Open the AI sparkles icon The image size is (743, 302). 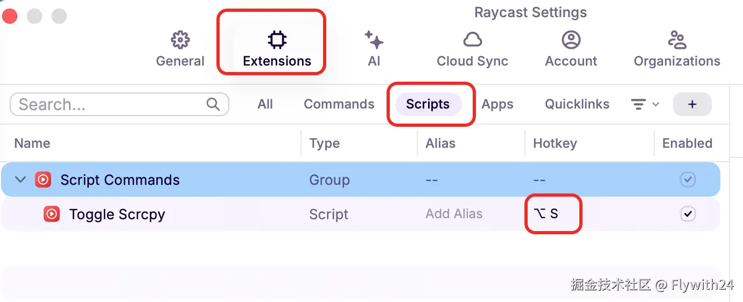(x=374, y=40)
